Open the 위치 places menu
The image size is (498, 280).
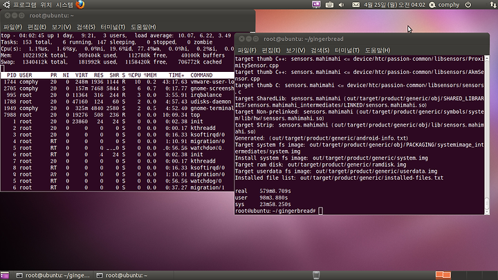pos(46,5)
